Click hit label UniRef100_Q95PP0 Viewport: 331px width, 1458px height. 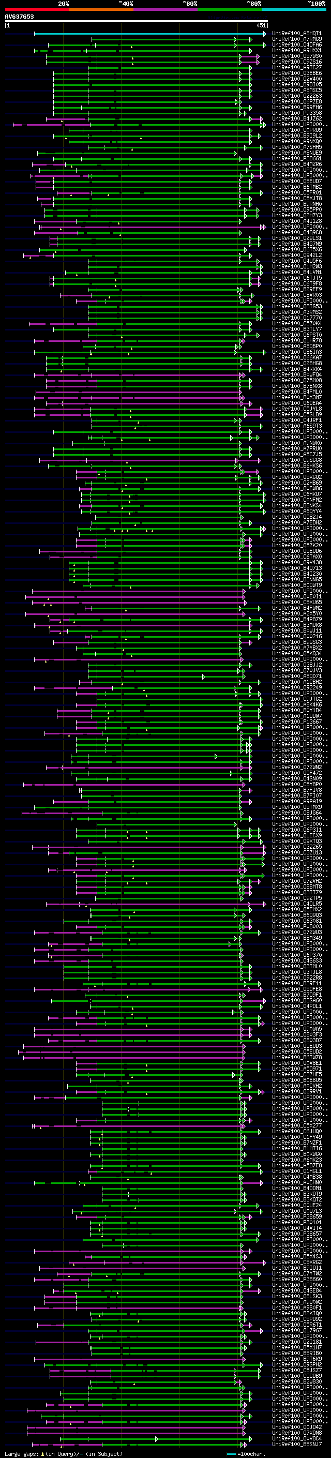coord(297,209)
